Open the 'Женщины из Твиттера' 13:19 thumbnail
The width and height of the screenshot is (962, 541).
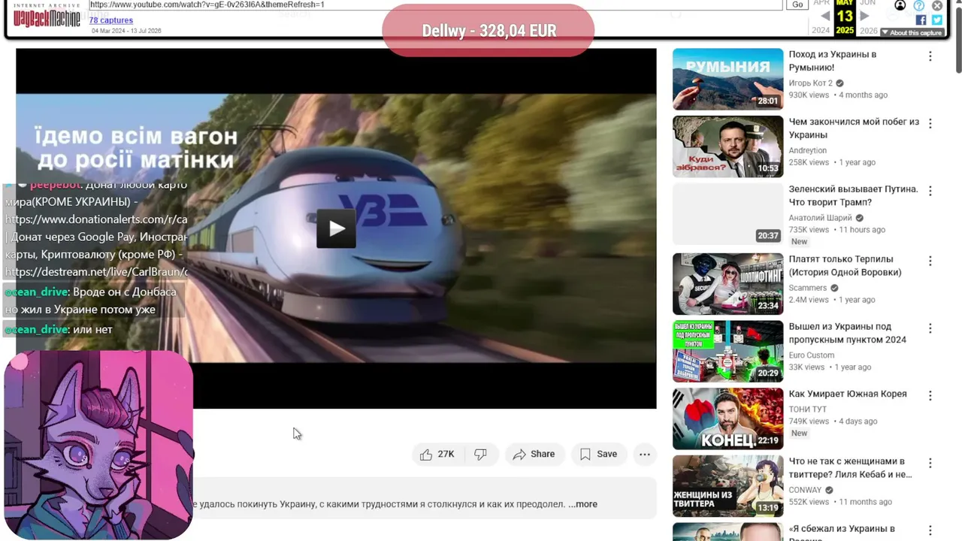[728, 486]
